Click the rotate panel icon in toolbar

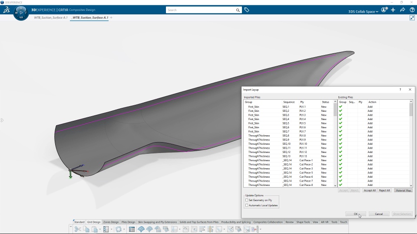[186, 229]
